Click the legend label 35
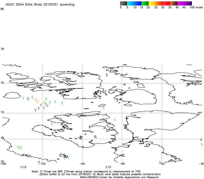 tap(170, 7)
